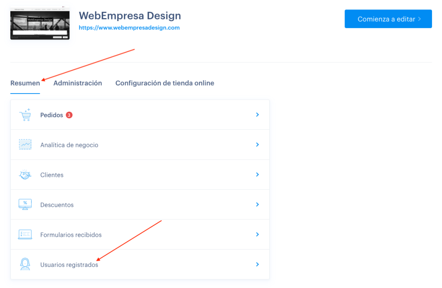Select the Usuarios registrados label

pos(69,265)
